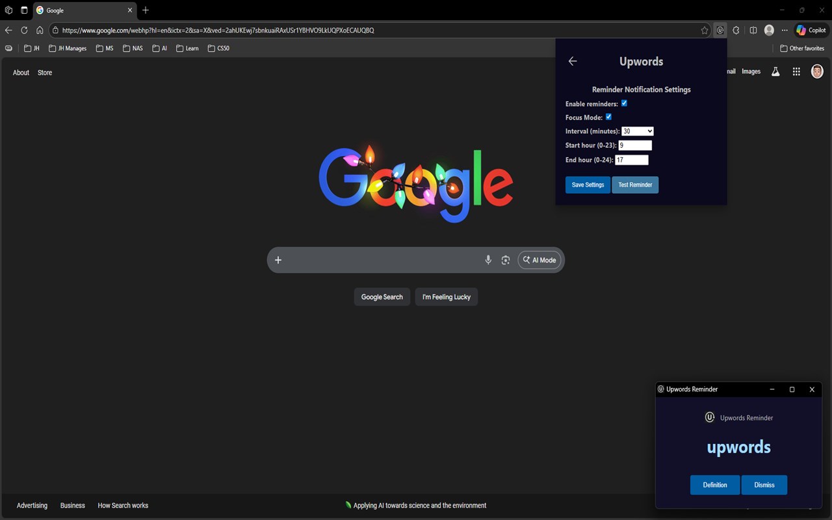Dismiss the Upwords Reminder

(764, 485)
